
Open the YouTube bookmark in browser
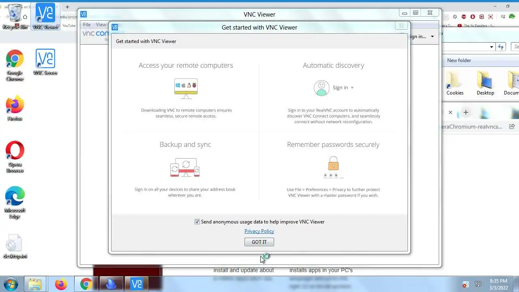69,26
